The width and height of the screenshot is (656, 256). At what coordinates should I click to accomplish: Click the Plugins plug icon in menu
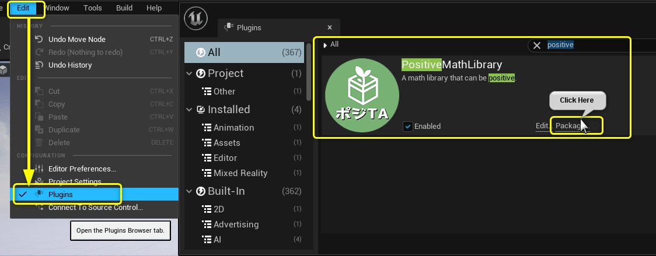(x=39, y=194)
